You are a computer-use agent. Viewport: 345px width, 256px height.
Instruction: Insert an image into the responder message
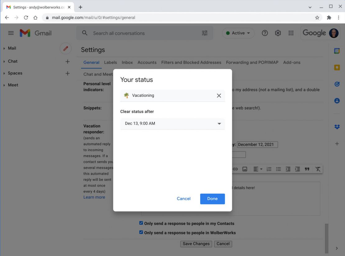pos(245,169)
